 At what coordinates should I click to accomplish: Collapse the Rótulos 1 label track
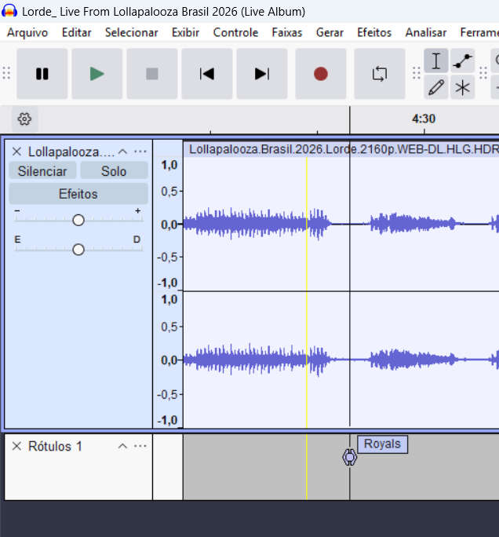pos(122,446)
